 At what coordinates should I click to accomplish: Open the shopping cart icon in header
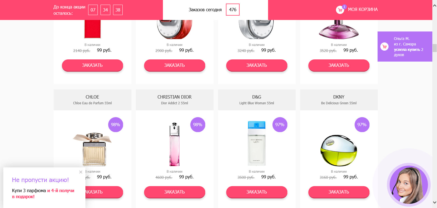click(340, 10)
